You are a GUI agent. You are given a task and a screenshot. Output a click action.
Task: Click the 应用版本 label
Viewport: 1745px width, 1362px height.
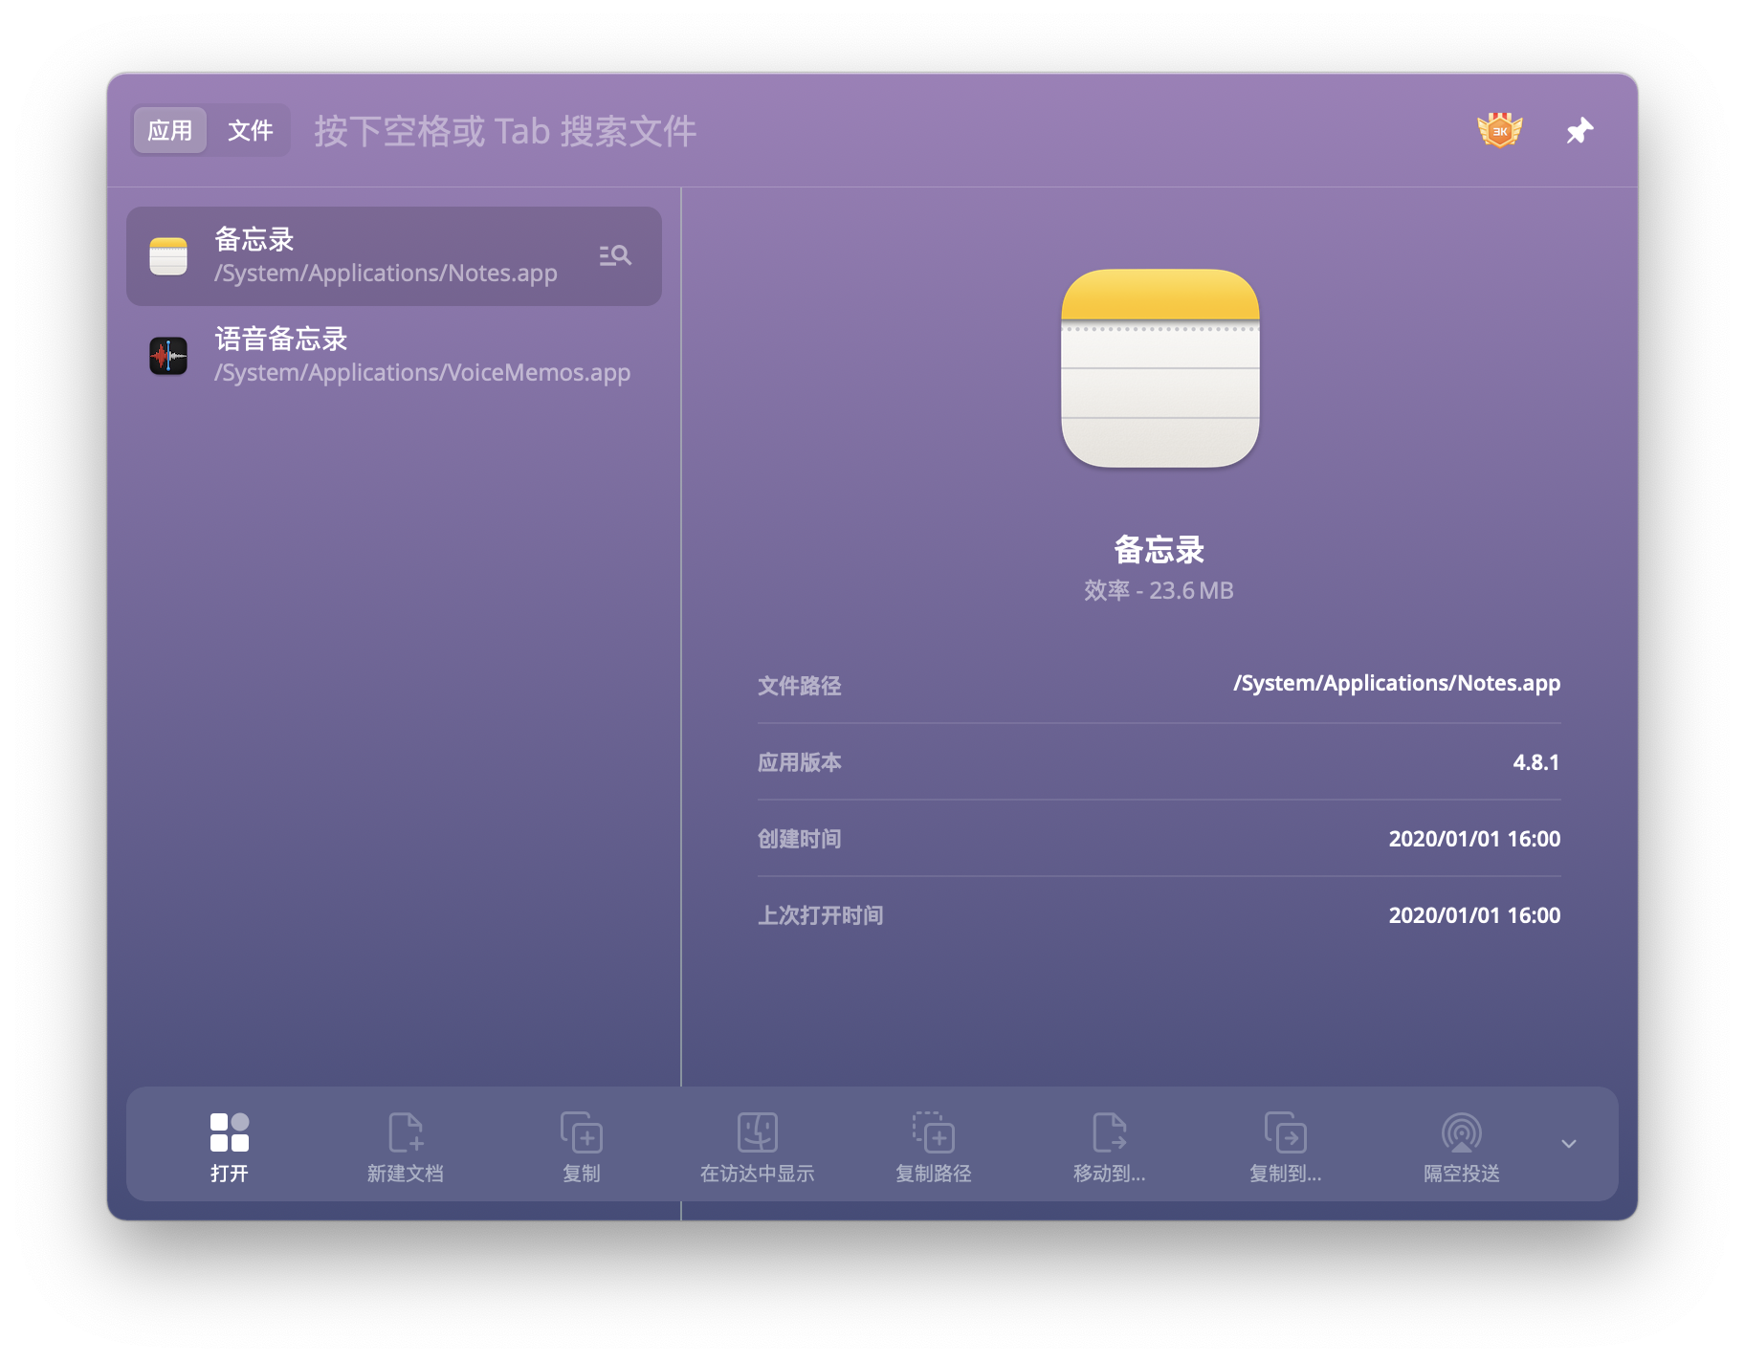[x=800, y=762]
